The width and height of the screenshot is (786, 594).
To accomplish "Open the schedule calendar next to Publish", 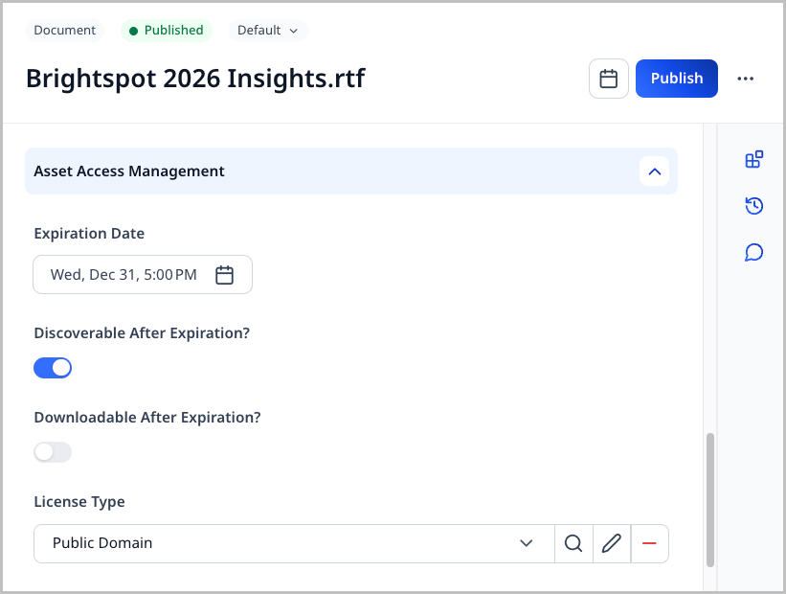I will click(608, 79).
